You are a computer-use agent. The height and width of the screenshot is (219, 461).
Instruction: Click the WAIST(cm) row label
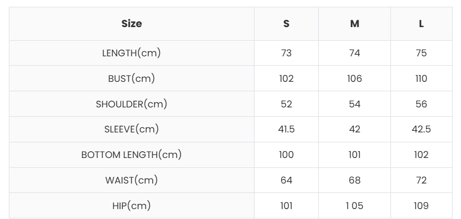[132, 180]
